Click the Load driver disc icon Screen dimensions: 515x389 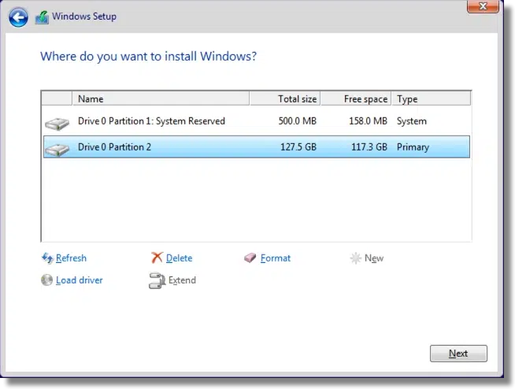[x=46, y=280]
